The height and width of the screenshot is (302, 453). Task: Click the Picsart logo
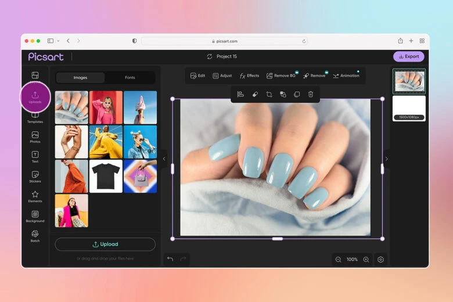(x=46, y=57)
